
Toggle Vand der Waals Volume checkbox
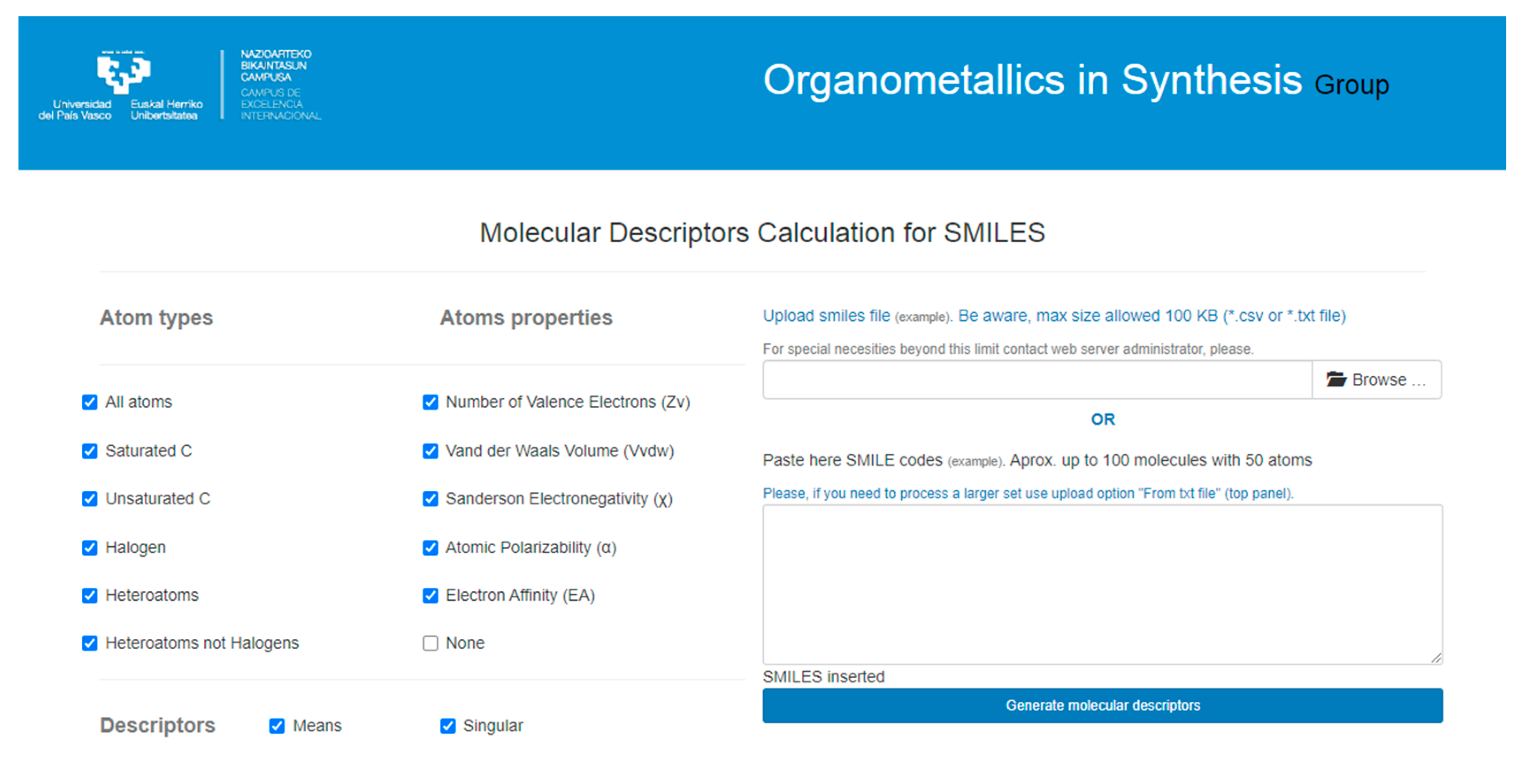[x=430, y=451]
